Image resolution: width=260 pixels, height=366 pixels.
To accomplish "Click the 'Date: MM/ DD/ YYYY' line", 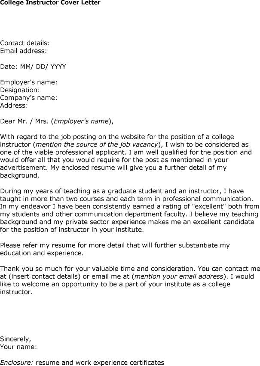I will [33, 67].
